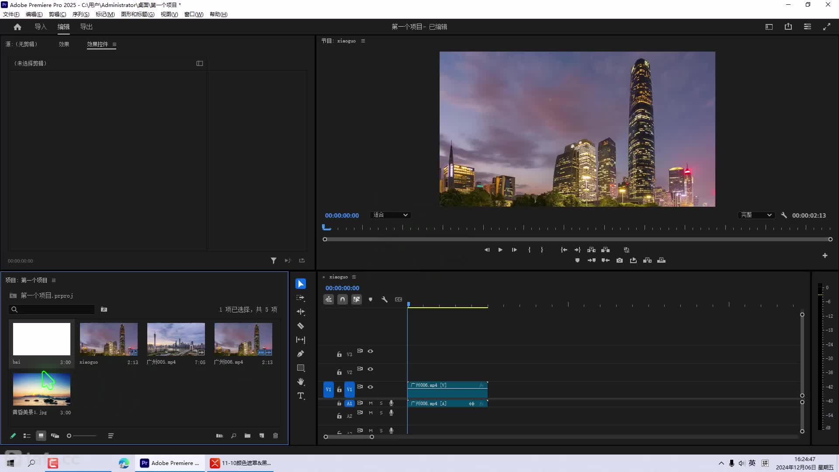
Task: Switch to the 导出 workspace tab
Action: click(86, 27)
